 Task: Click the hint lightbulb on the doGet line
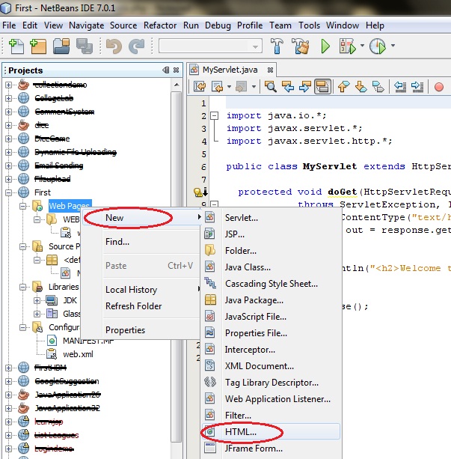198,192
